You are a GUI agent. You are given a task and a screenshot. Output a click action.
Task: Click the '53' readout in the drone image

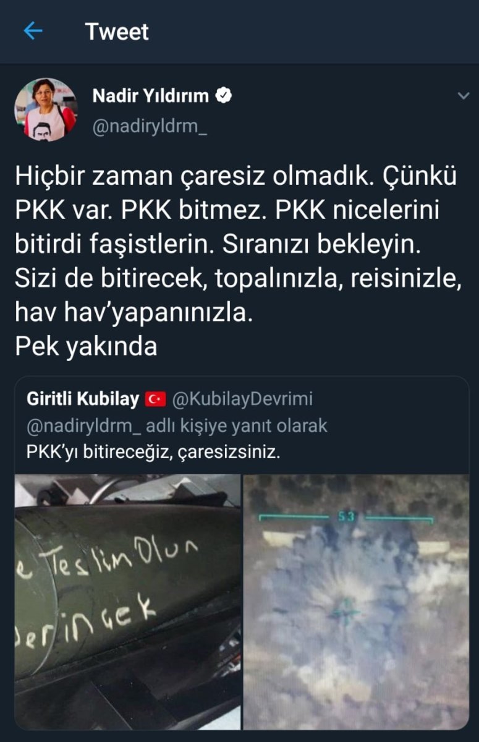pos(345,516)
